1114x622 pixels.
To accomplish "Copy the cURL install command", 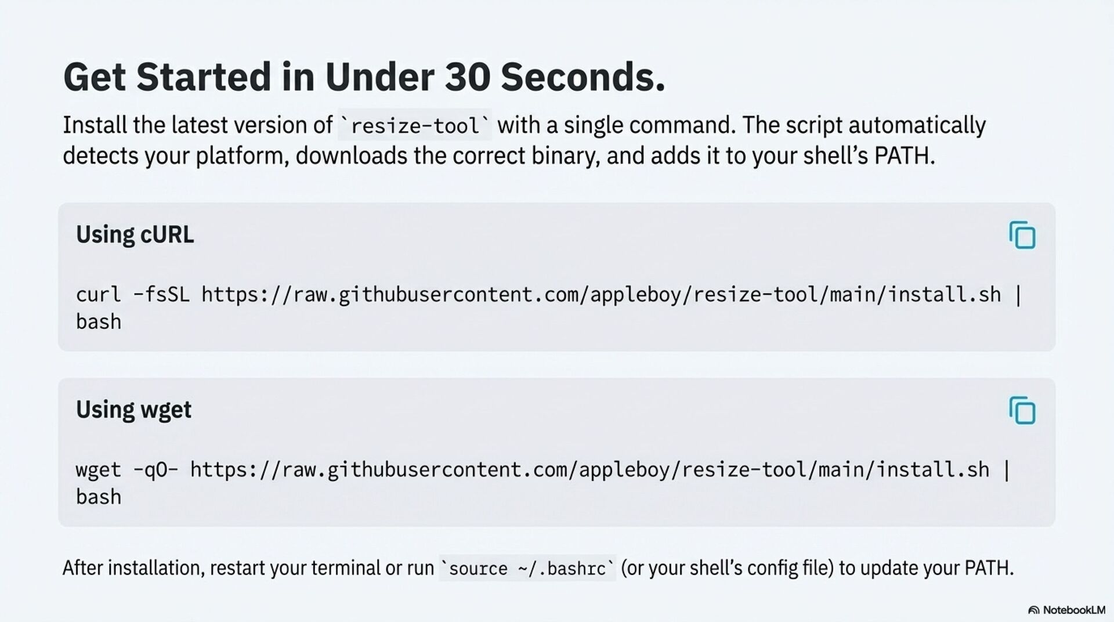I will (1022, 235).
